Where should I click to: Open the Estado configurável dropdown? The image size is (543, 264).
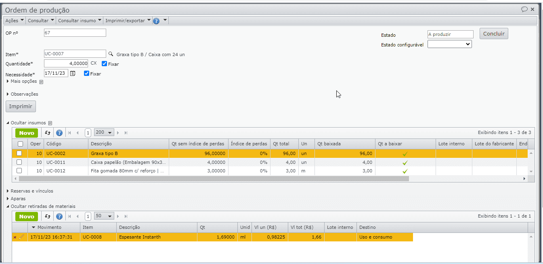(450, 44)
